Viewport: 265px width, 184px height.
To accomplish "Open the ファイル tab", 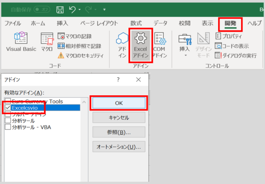I will click(13, 23).
